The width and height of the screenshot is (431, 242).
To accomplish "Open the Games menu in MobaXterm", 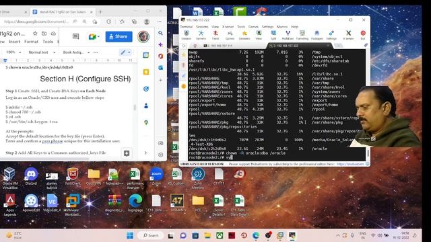I will coord(253,27).
